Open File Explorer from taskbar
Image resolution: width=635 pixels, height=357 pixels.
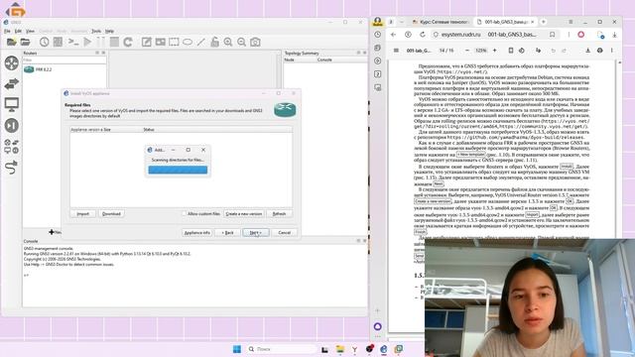click(339, 349)
